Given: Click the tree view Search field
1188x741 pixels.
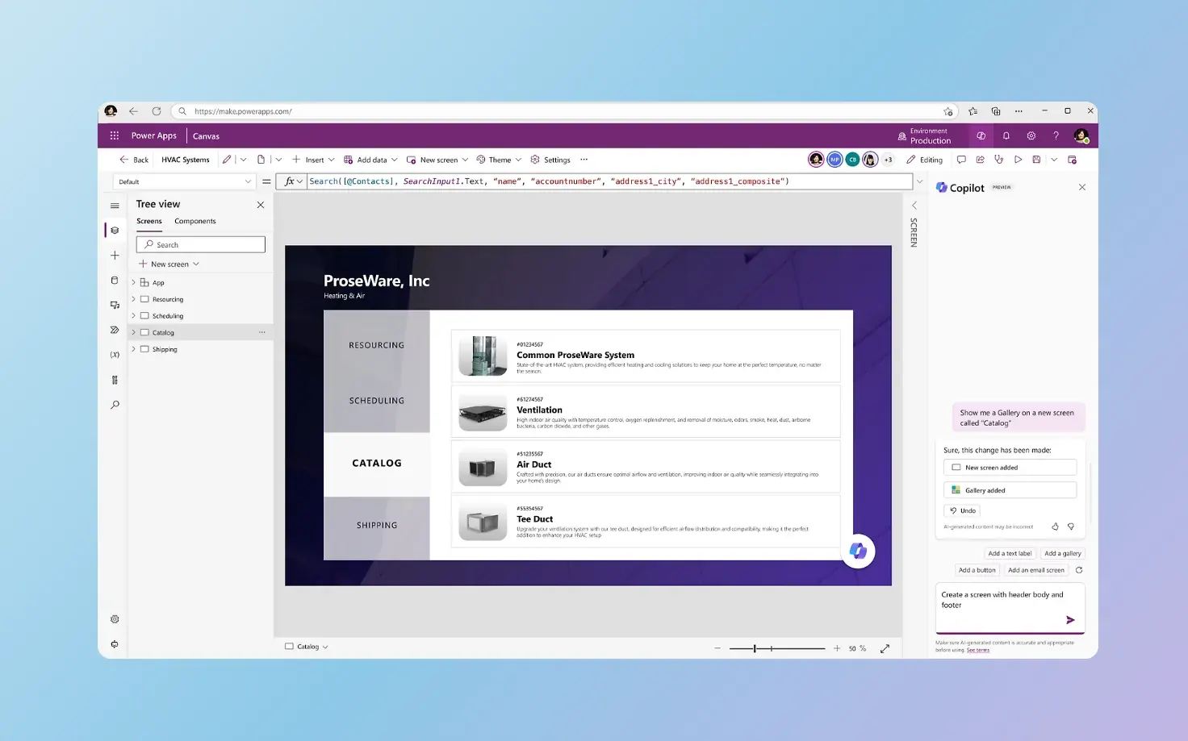Looking at the screenshot, I should coord(201,244).
